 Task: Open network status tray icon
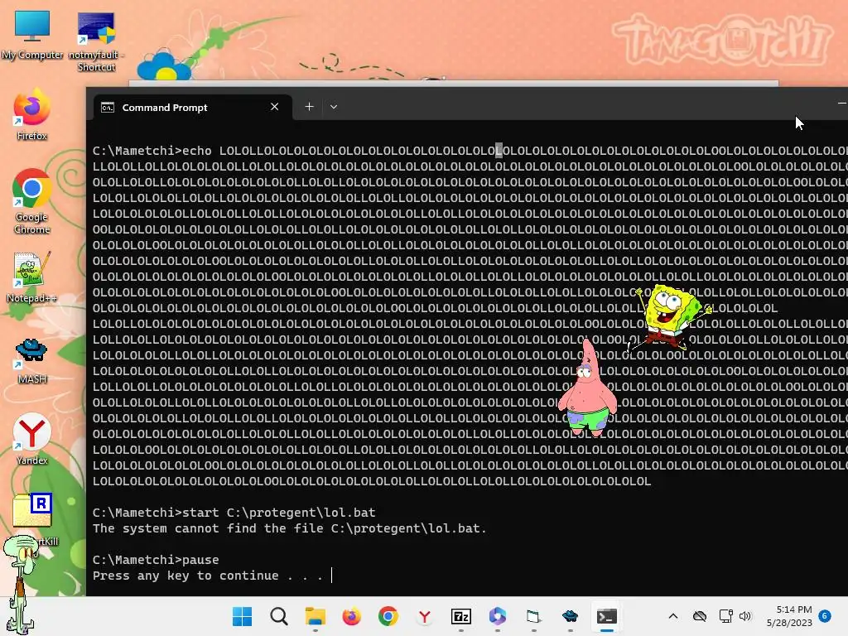click(725, 616)
